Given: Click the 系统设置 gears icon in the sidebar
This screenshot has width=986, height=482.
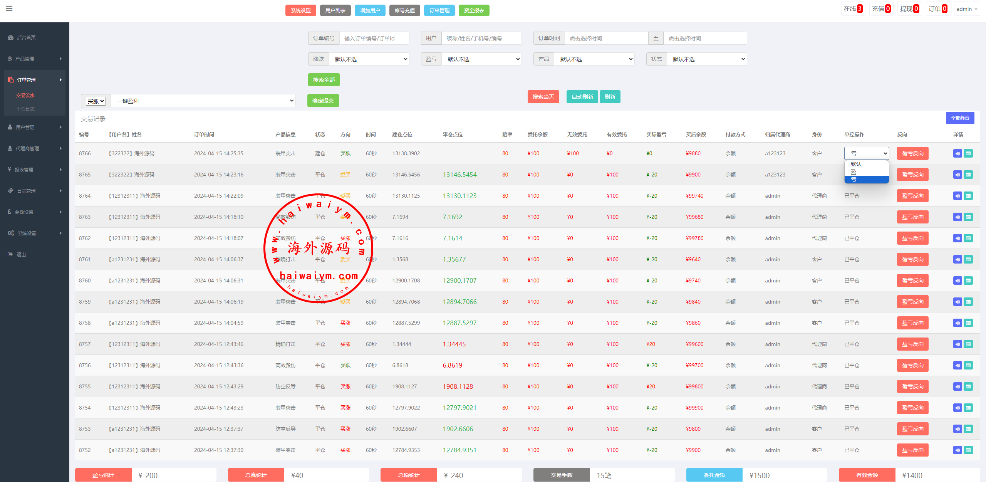Looking at the screenshot, I should (x=11, y=233).
